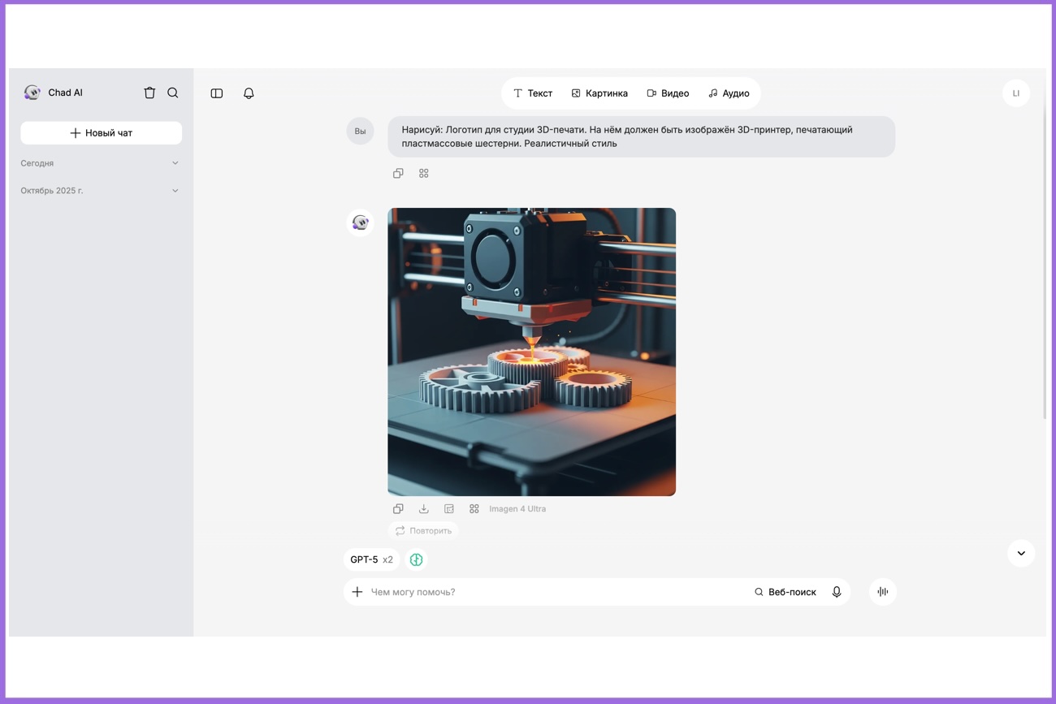Start a Новый чат
The width and height of the screenshot is (1056, 704).
click(x=101, y=132)
